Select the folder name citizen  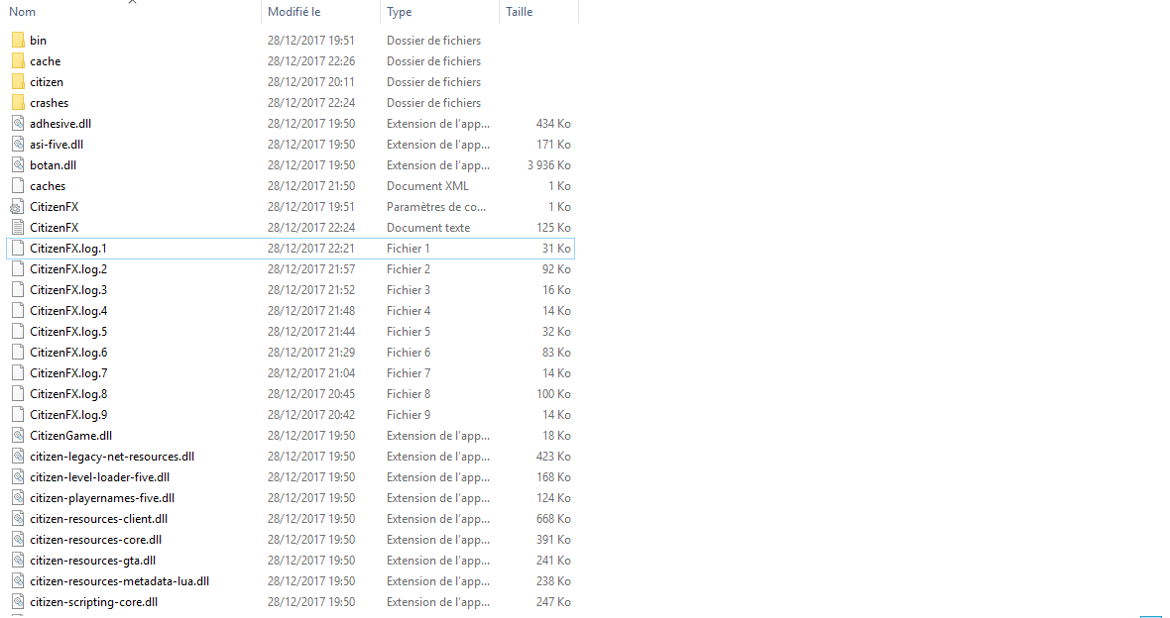(x=47, y=82)
